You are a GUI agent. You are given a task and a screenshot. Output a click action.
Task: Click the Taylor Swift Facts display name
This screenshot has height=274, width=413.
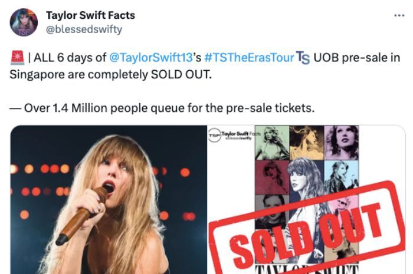90,15
